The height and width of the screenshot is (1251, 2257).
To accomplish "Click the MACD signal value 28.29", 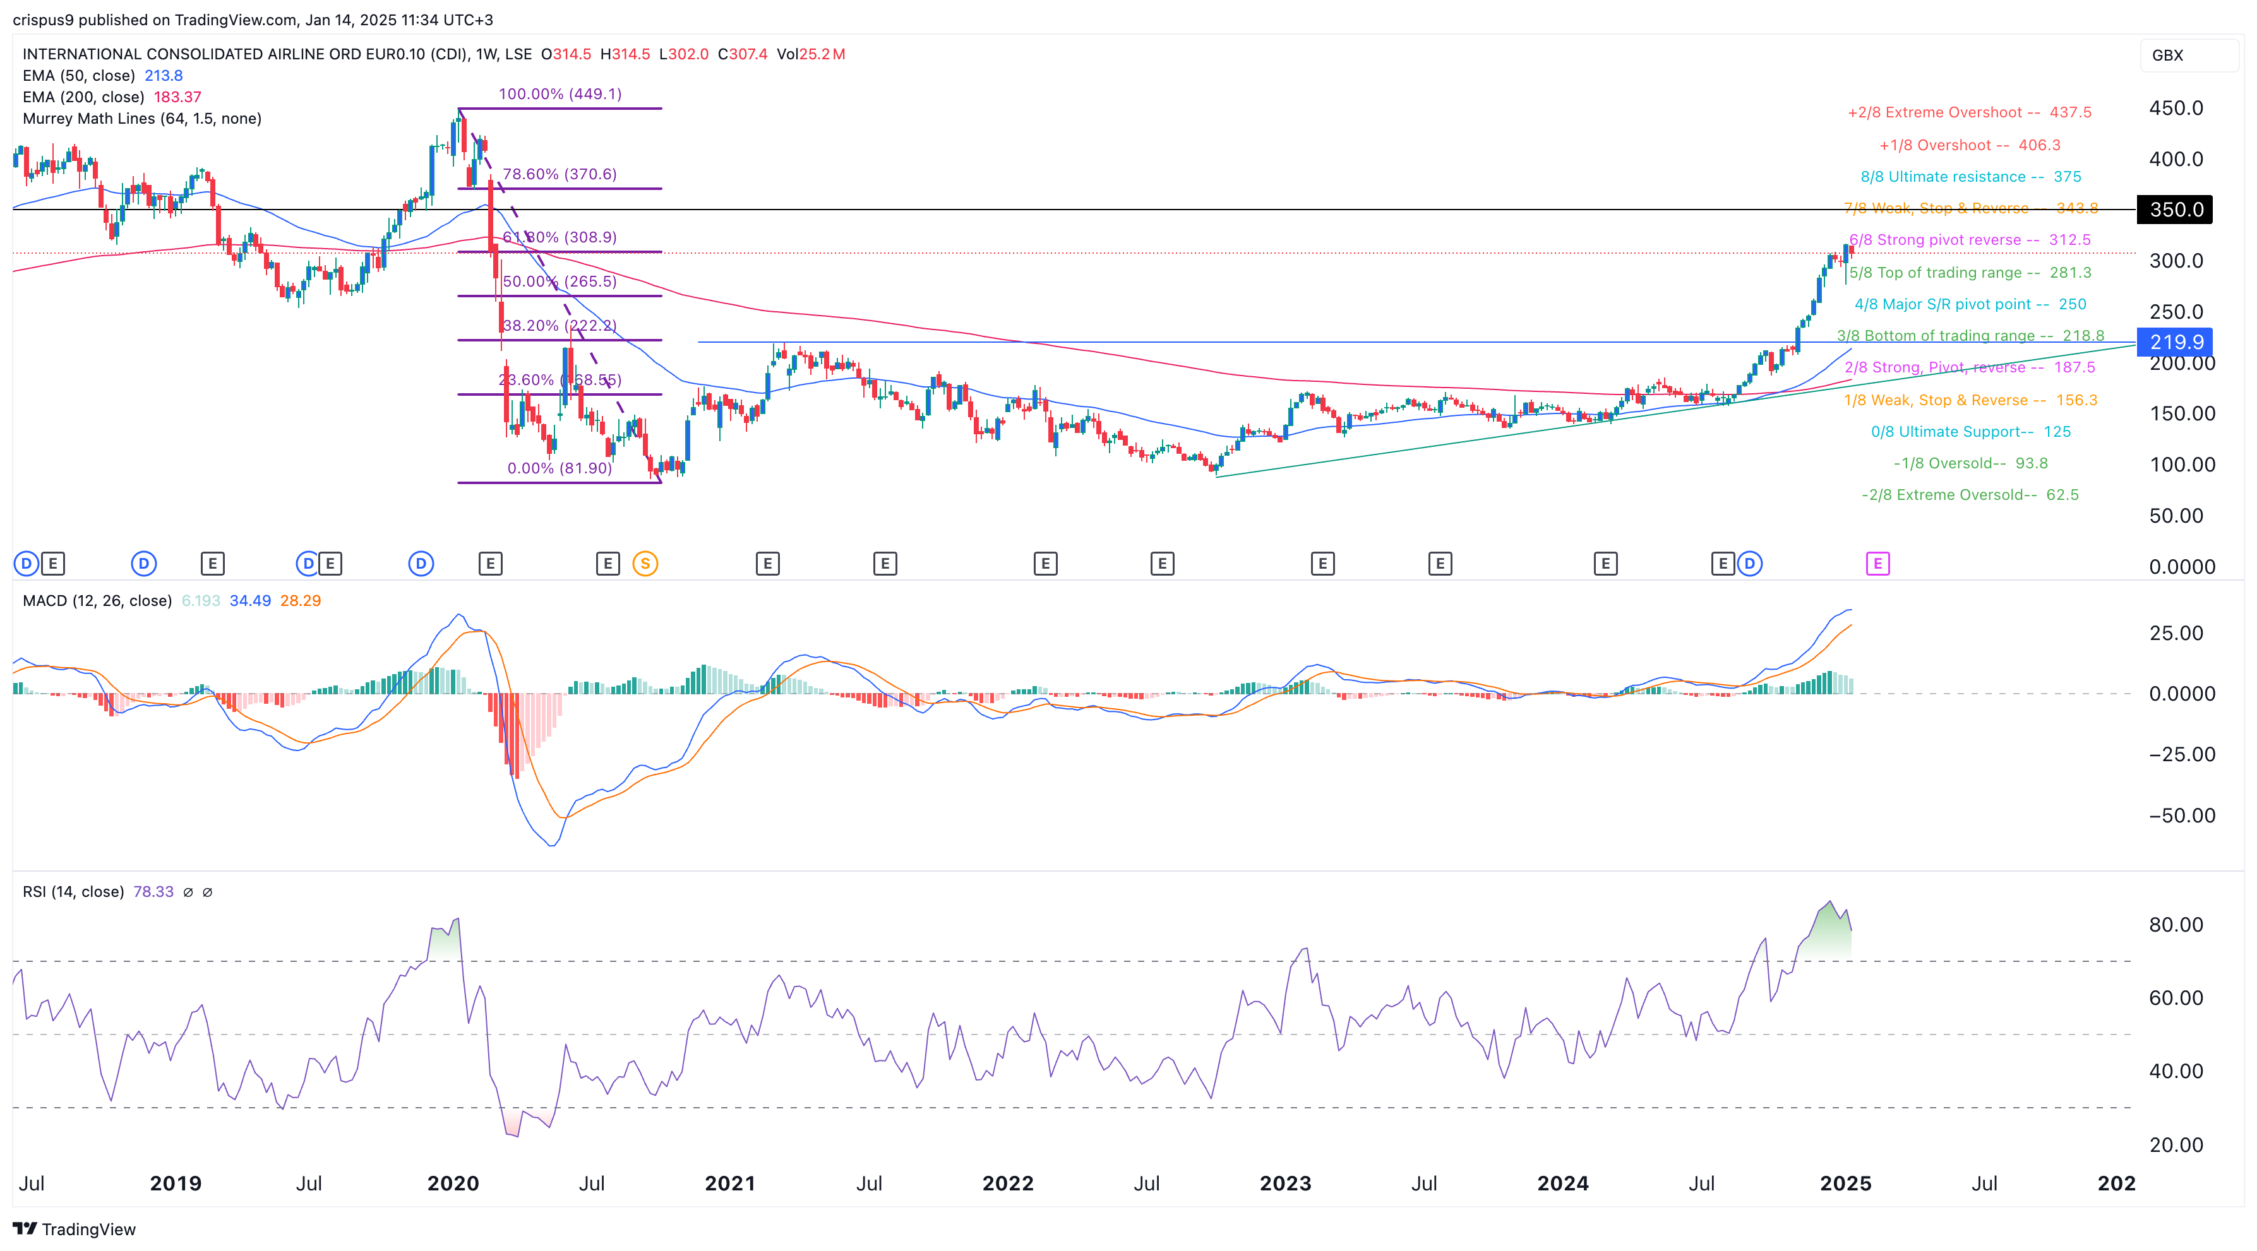I will pos(301,600).
